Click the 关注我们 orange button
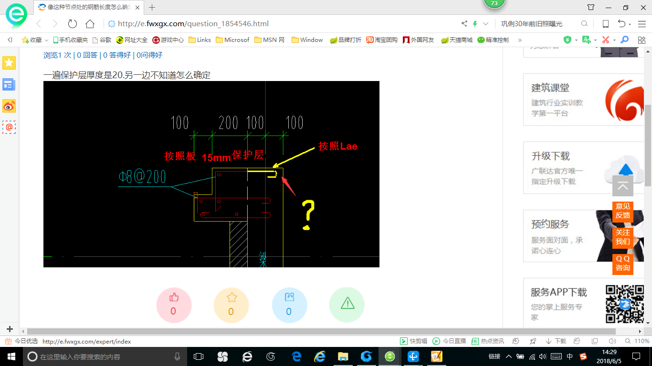The height and width of the screenshot is (366, 652). click(x=623, y=237)
